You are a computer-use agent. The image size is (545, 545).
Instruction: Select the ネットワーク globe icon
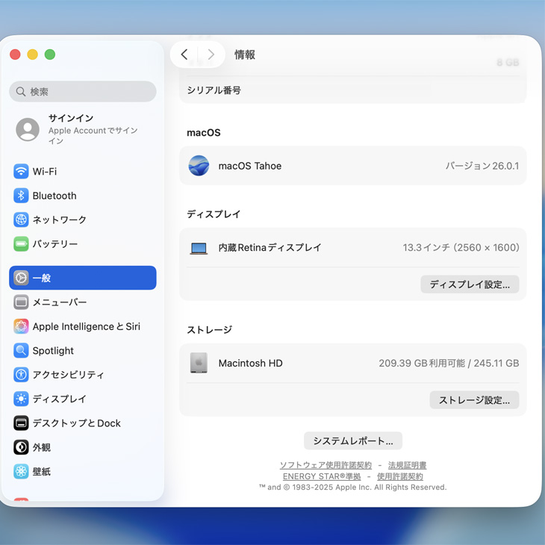tap(21, 220)
